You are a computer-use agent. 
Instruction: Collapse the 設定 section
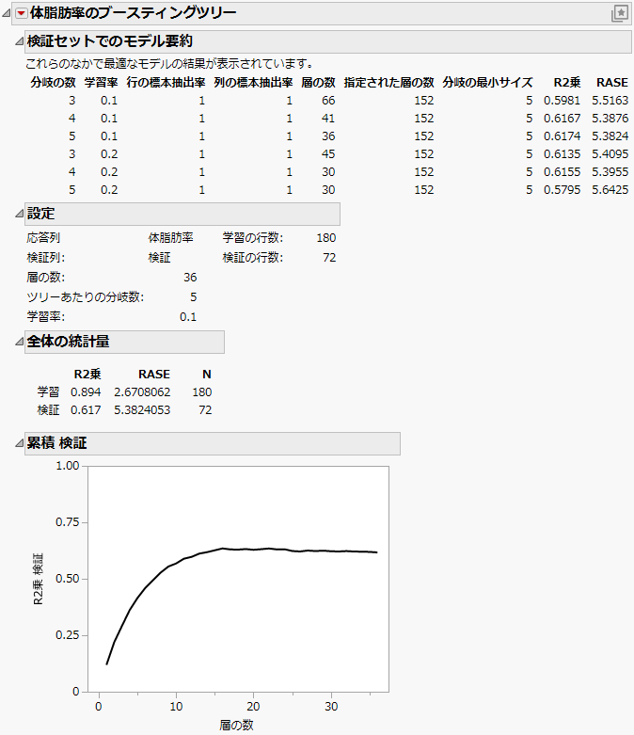(x=19, y=214)
